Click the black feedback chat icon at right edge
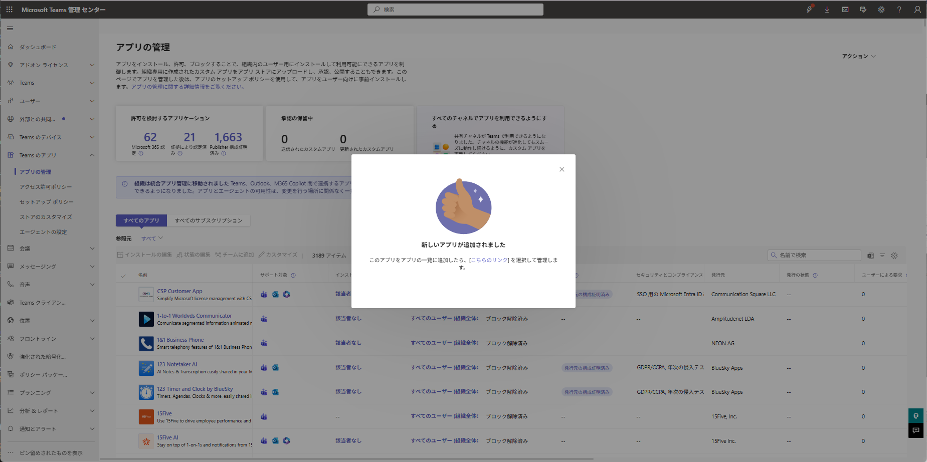The height and width of the screenshot is (462, 927). [916, 430]
